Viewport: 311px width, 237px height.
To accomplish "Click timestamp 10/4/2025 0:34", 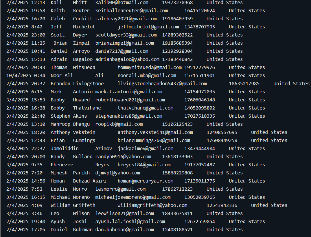I will click(x=26, y=76).
